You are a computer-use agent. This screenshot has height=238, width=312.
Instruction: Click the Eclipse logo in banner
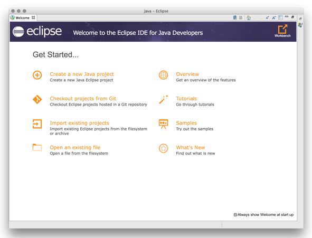click(x=37, y=32)
